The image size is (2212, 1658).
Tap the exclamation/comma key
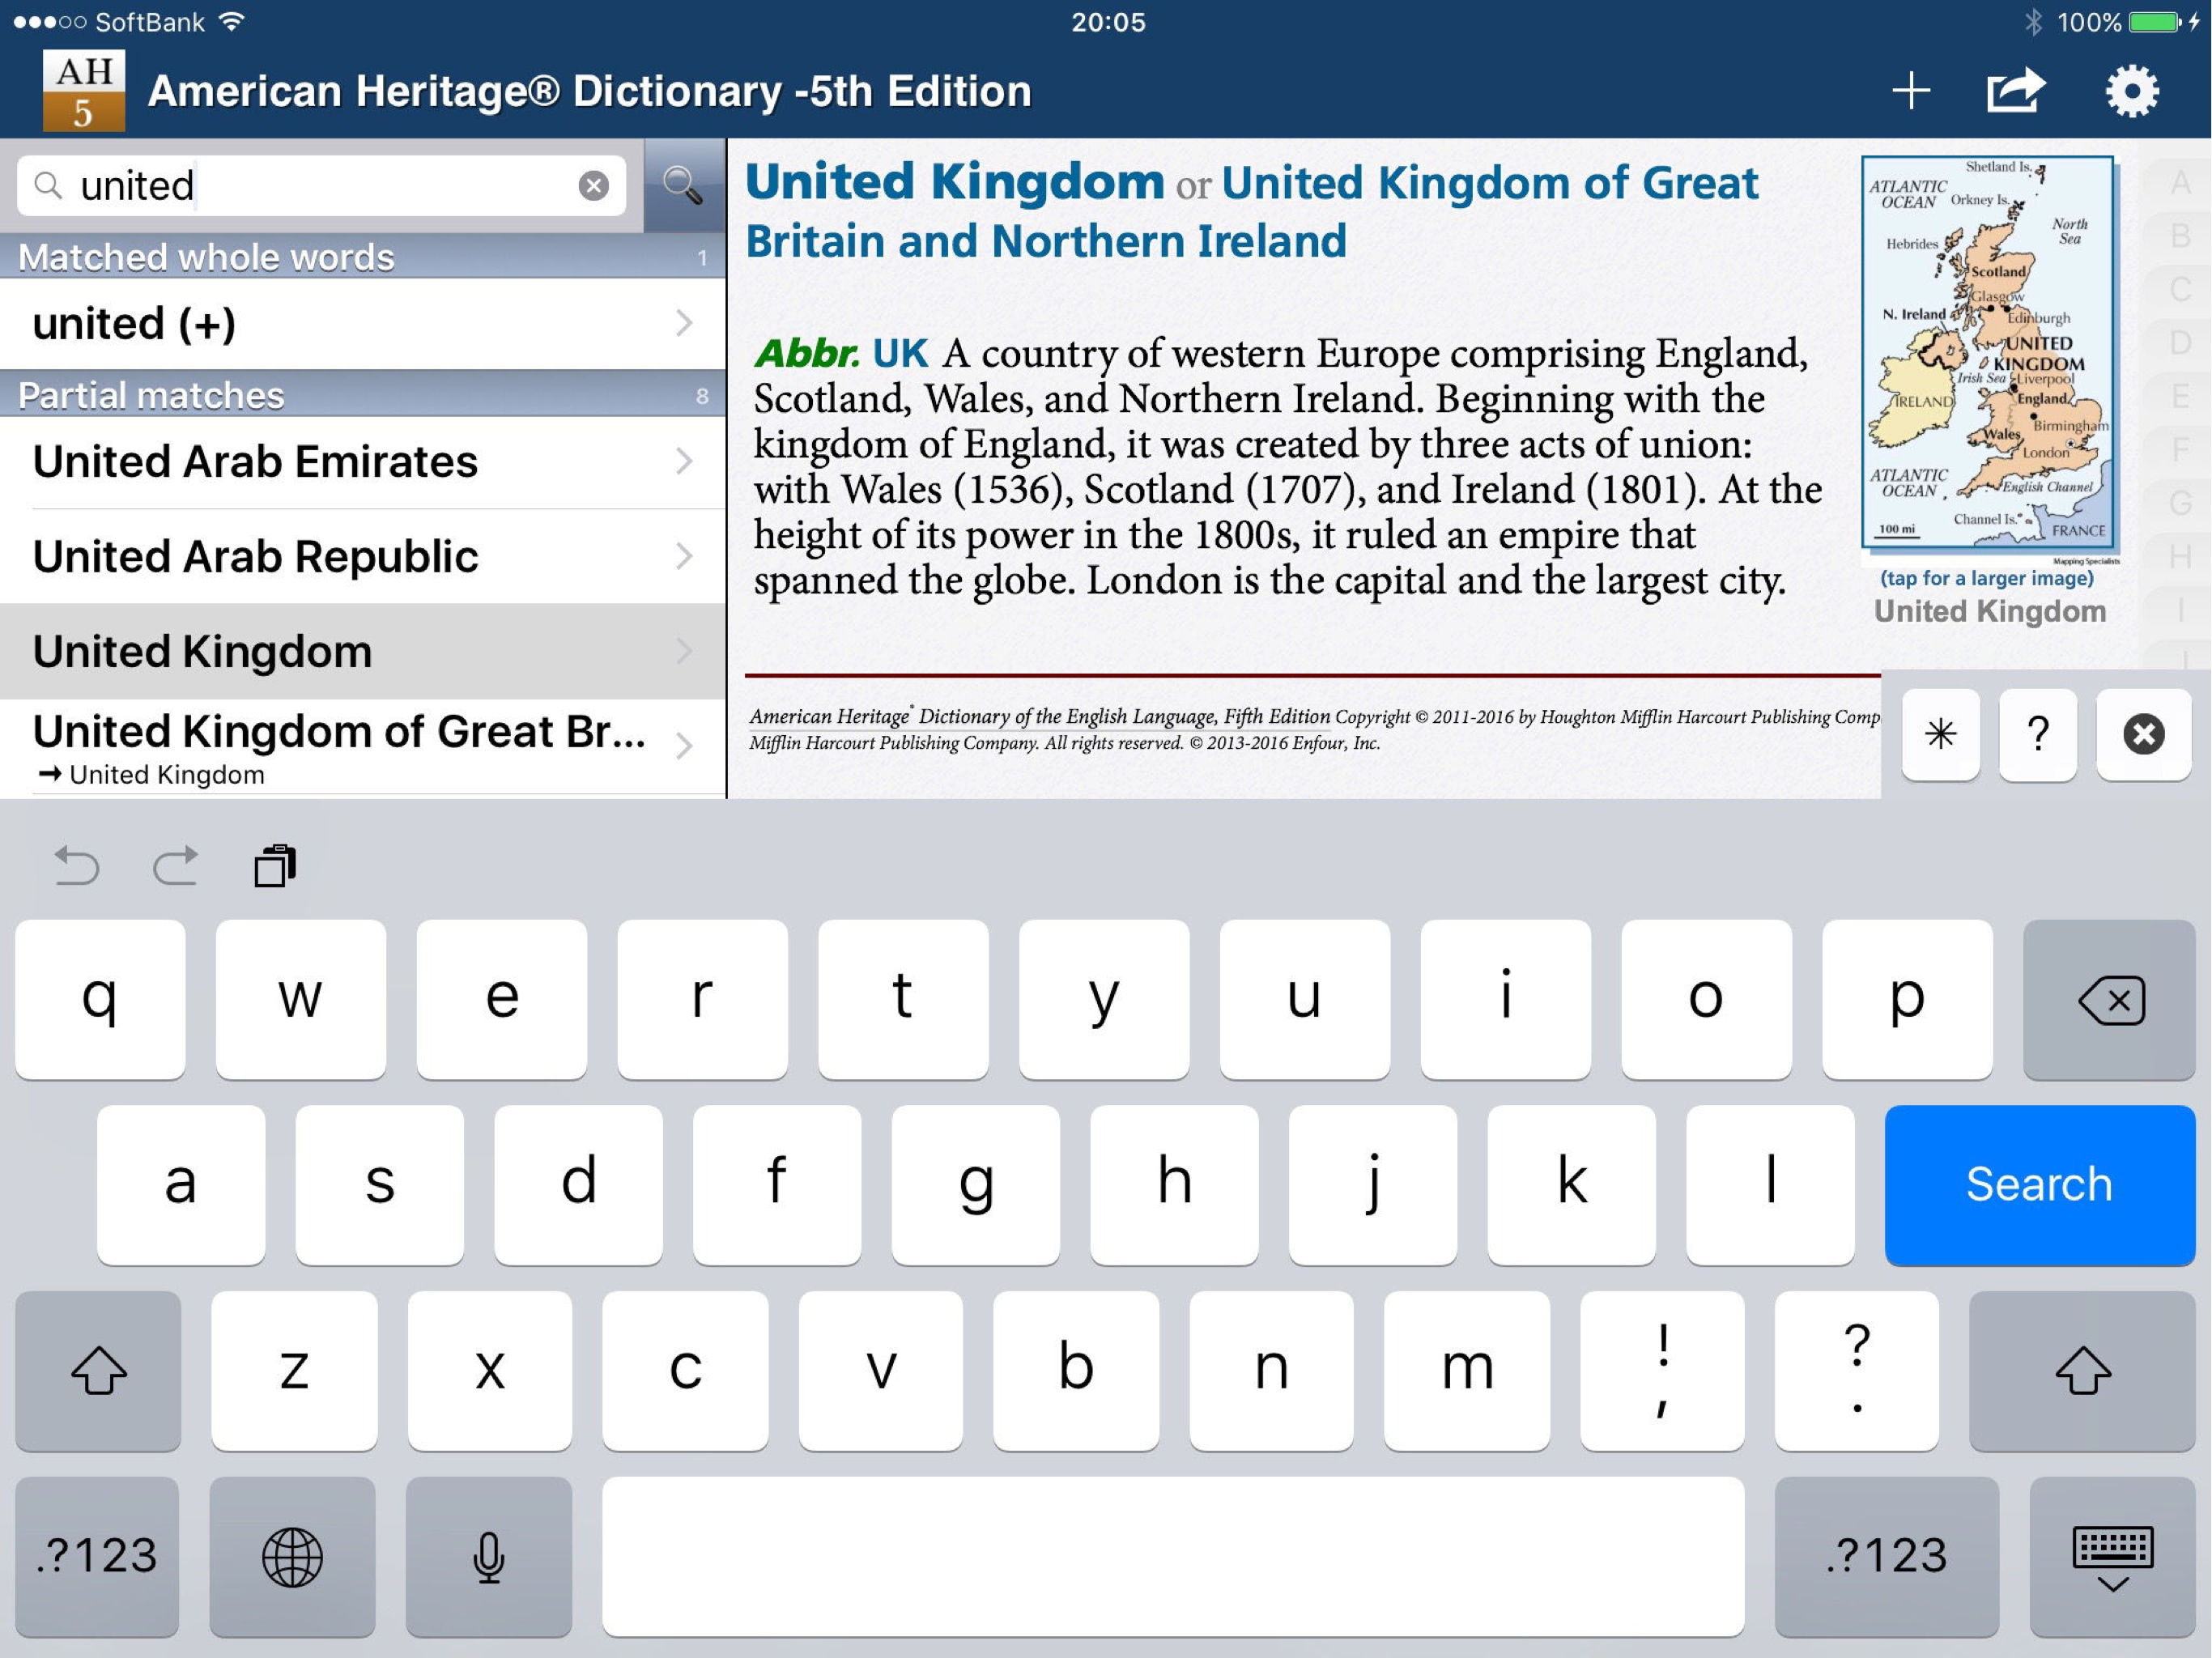pyautogui.click(x=1662, y=1370)
